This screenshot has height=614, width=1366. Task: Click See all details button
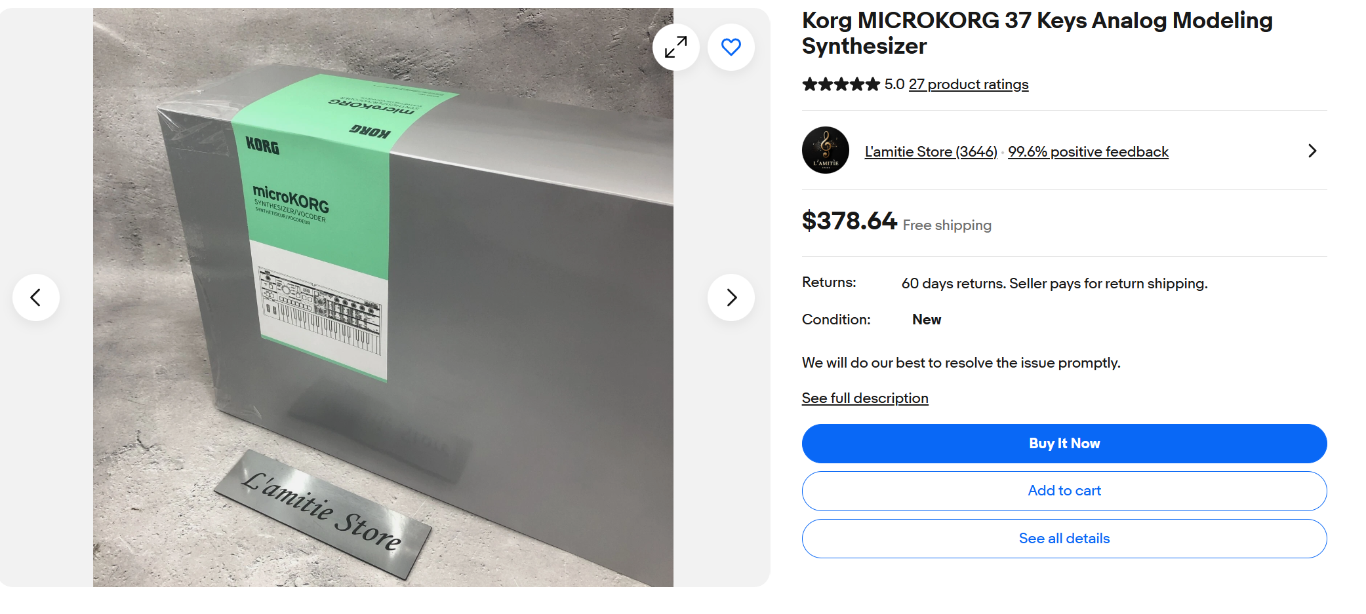(1064, 539)
